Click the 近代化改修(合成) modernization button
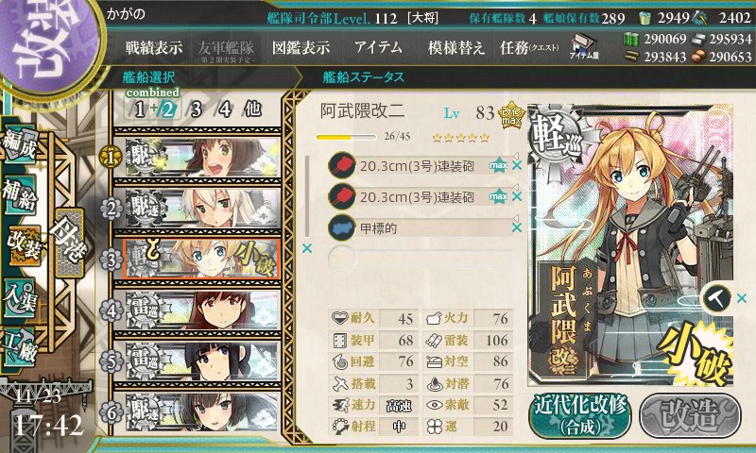 580,415
